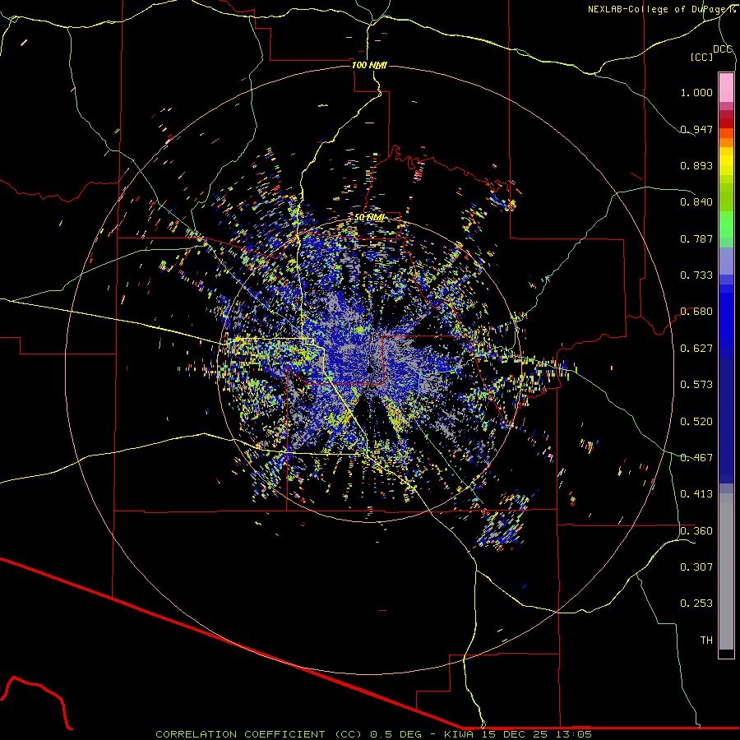Click the 50 NMI range ring label

tap(369, 217)
